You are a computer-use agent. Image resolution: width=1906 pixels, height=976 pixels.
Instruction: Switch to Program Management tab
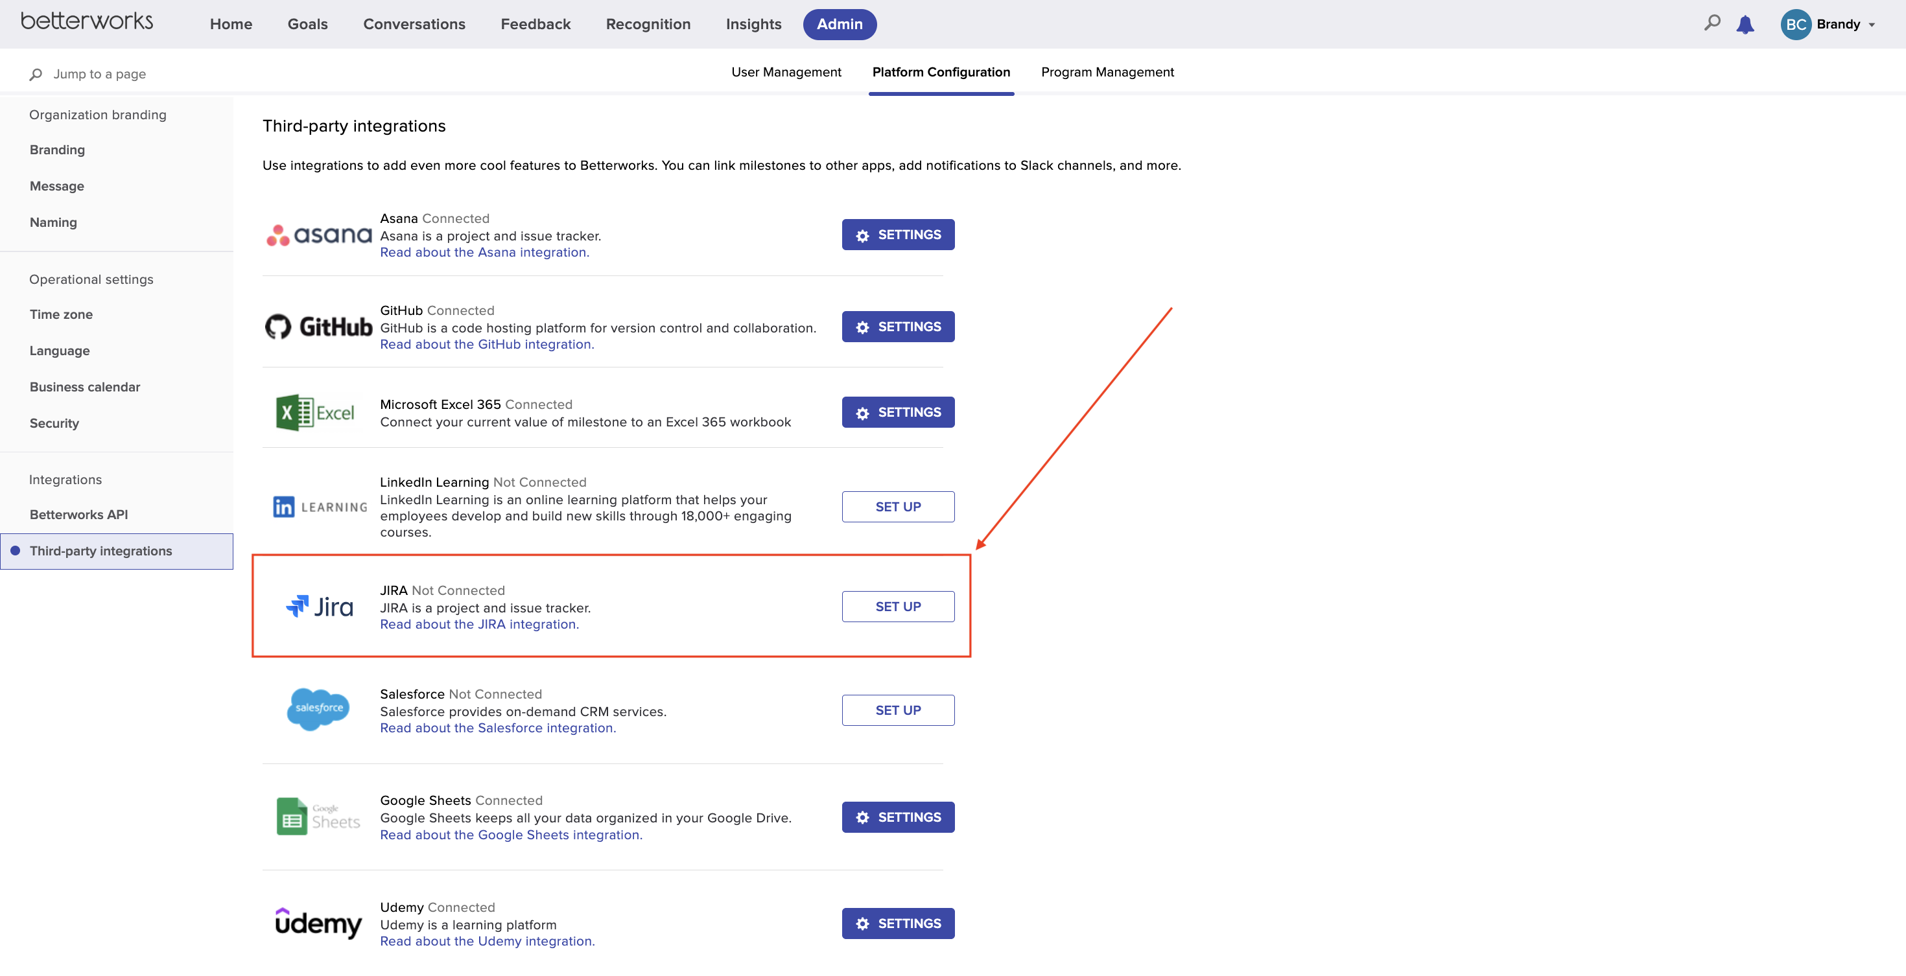point(1108,73)
